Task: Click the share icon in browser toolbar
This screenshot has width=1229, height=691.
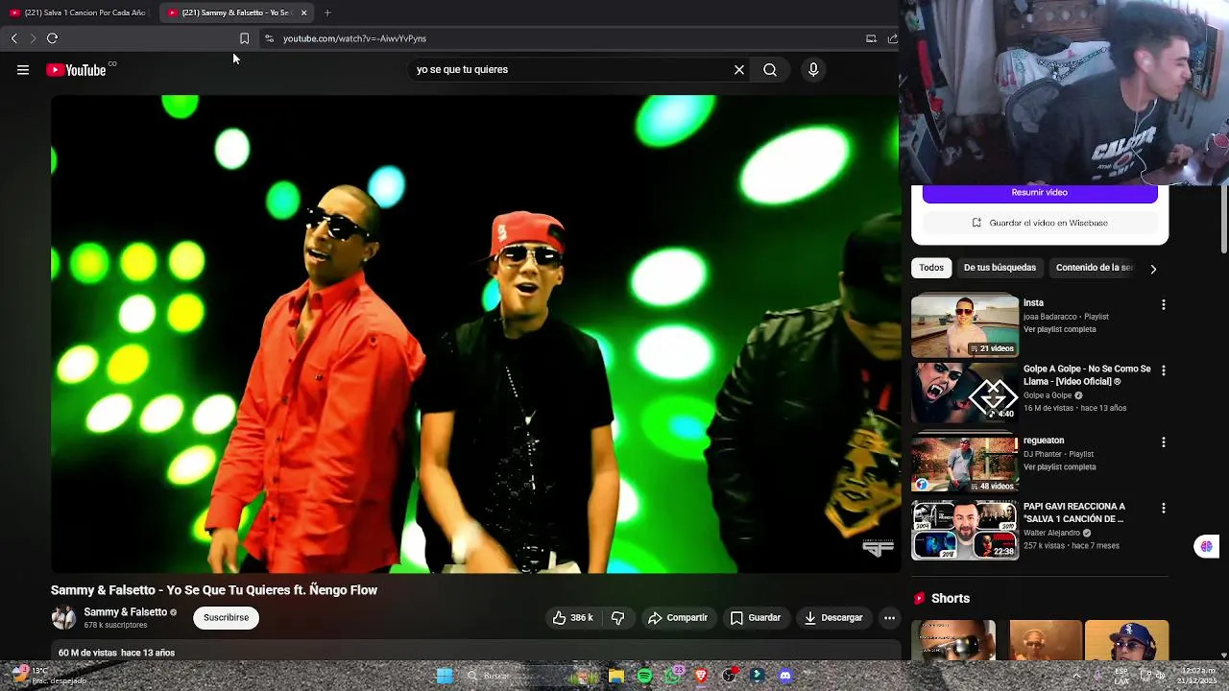Action: coord(892,38)
